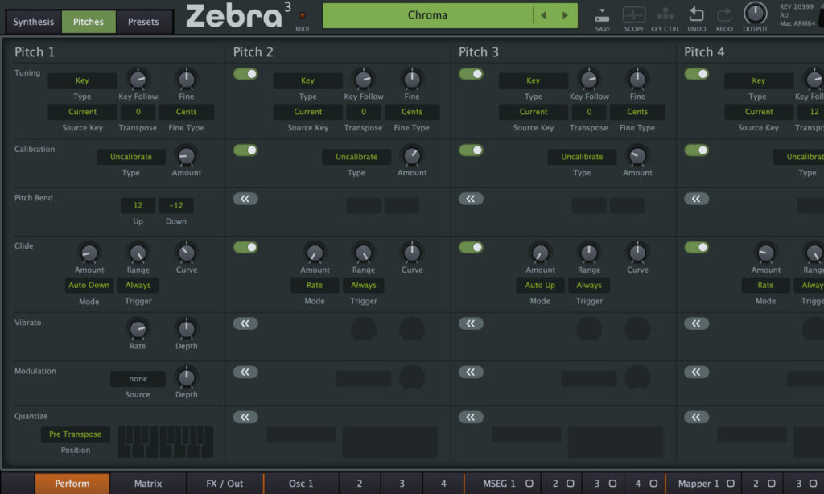
Task: Click the Output volume knob
Action: (x=755, y=13)
